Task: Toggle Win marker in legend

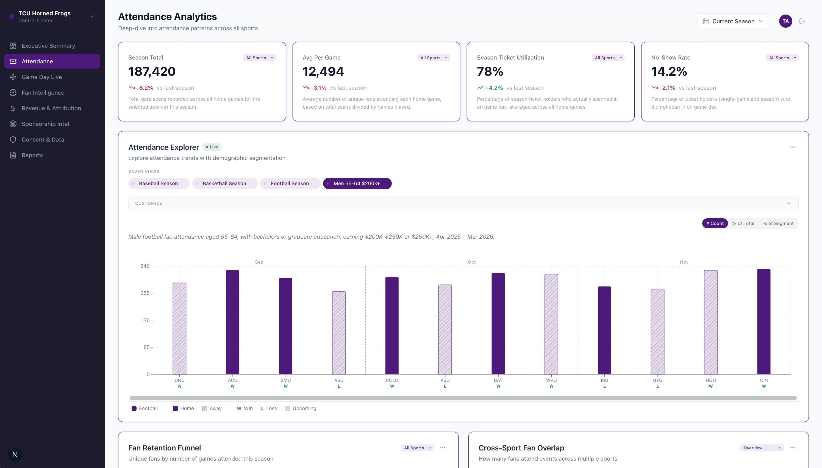Action: (245, 408)
